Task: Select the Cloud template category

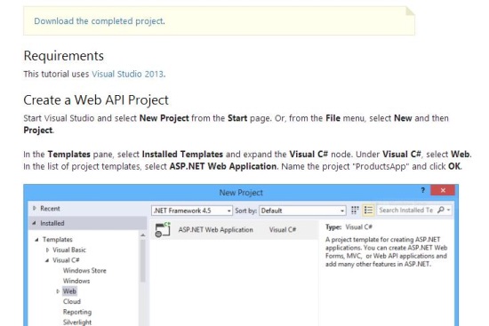Action: click(x=72, y=301)
